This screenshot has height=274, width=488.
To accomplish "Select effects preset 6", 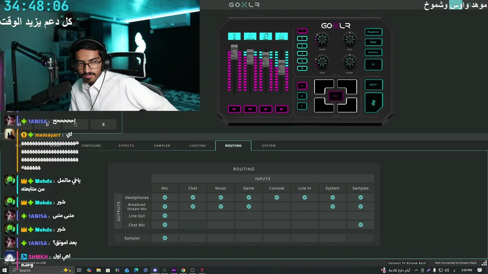I will (x=302, y=68).
